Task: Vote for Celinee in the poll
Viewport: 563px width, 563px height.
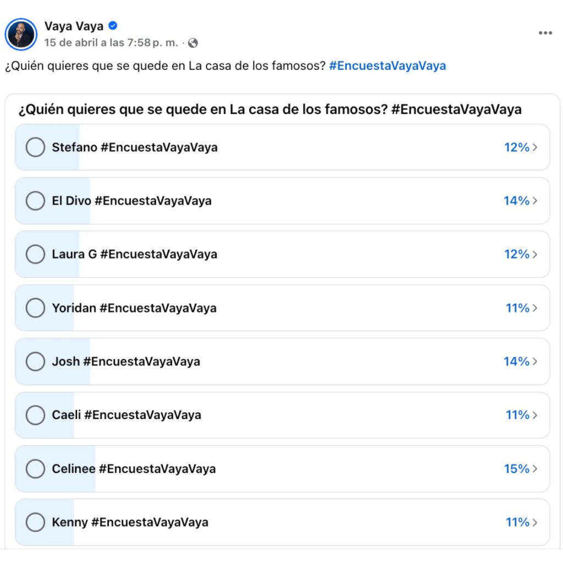Action: tap(35, 468)
